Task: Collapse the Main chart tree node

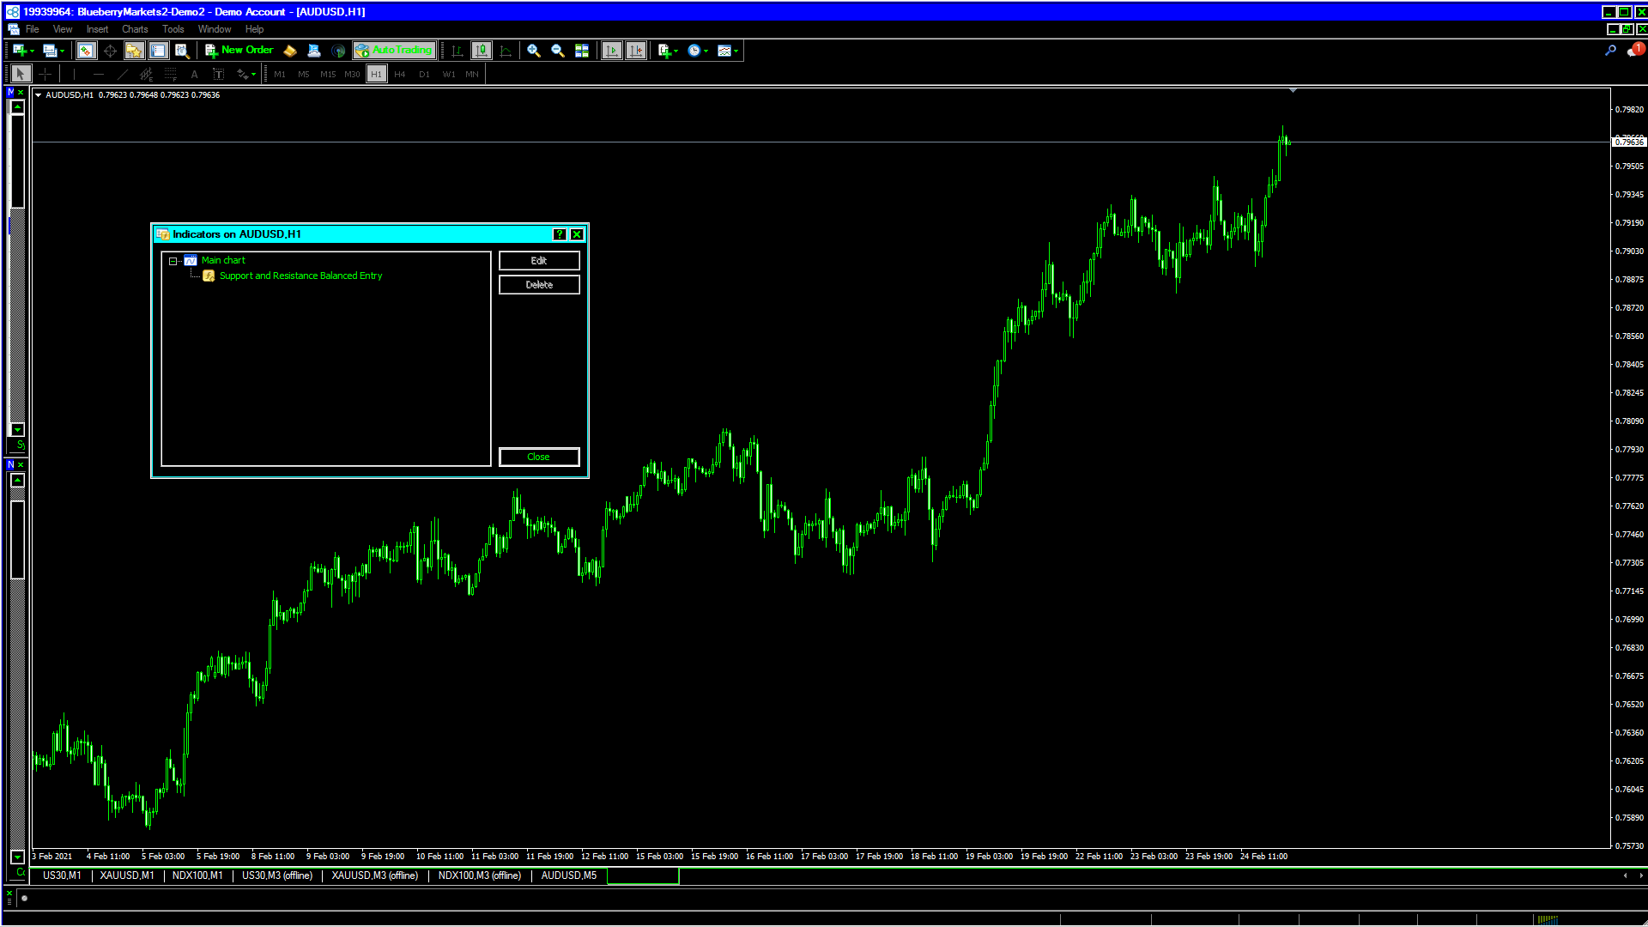Action: coord(173,261)
